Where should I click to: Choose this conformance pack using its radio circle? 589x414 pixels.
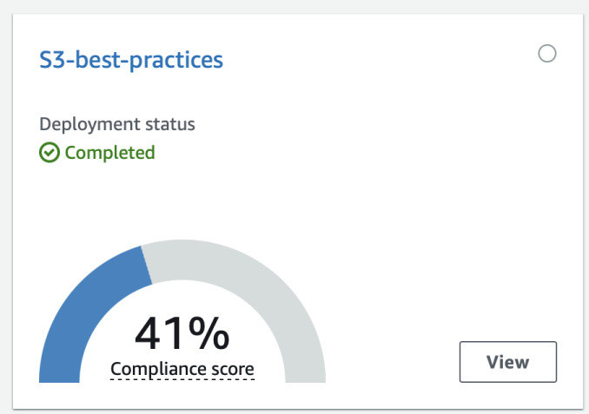547,55
